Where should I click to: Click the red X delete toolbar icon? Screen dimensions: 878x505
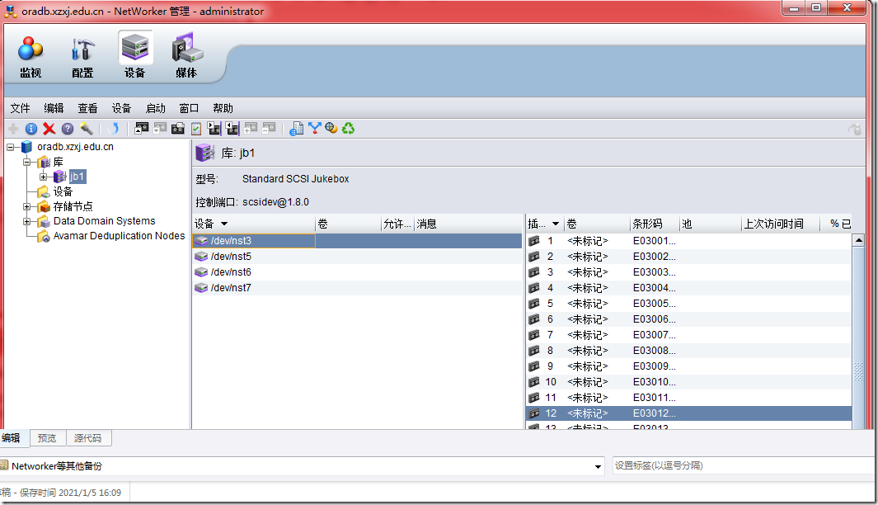[49, 129]
